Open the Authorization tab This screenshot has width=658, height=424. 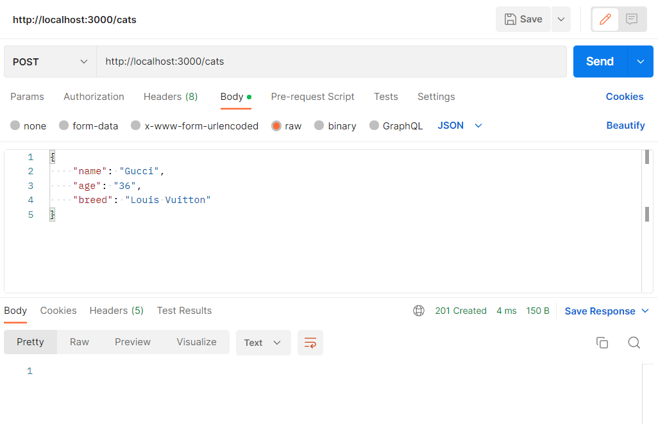94,97
